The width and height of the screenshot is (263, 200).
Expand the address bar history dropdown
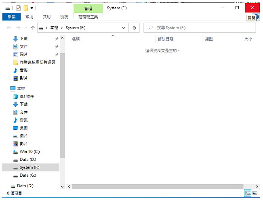[124, 28]
